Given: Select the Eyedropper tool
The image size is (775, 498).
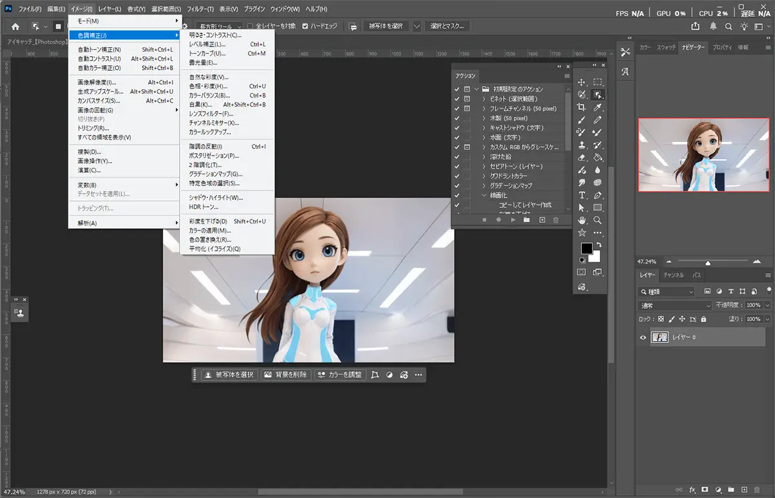Looking at the screenshot, I should pyautogui.click(x=598, y=107).
